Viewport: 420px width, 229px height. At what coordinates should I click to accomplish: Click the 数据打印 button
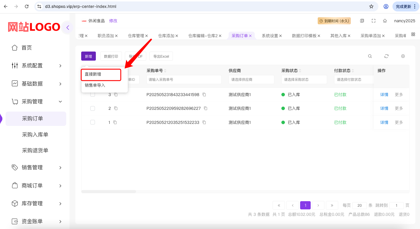[111, 56]
